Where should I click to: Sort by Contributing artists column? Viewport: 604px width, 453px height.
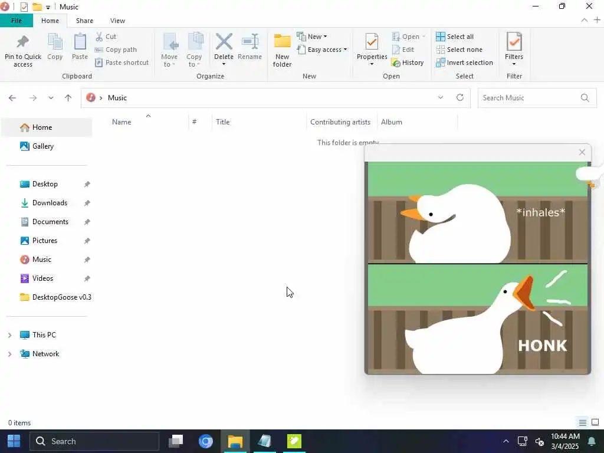pyautogui.click(x=342, y=122)
